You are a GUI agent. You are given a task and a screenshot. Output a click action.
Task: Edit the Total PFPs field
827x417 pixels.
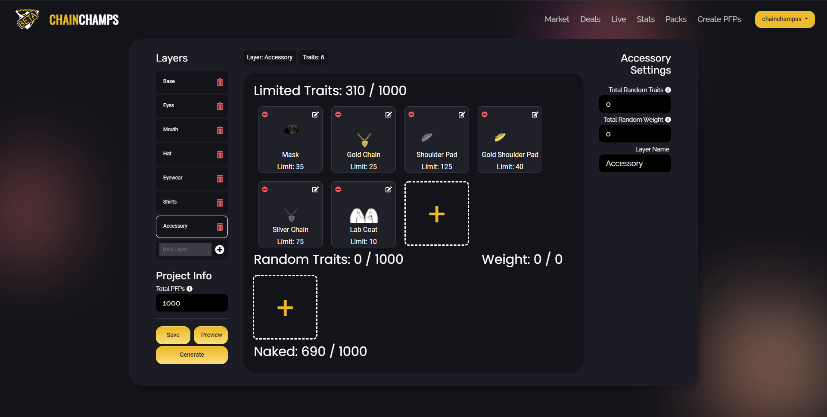point(192,303)
